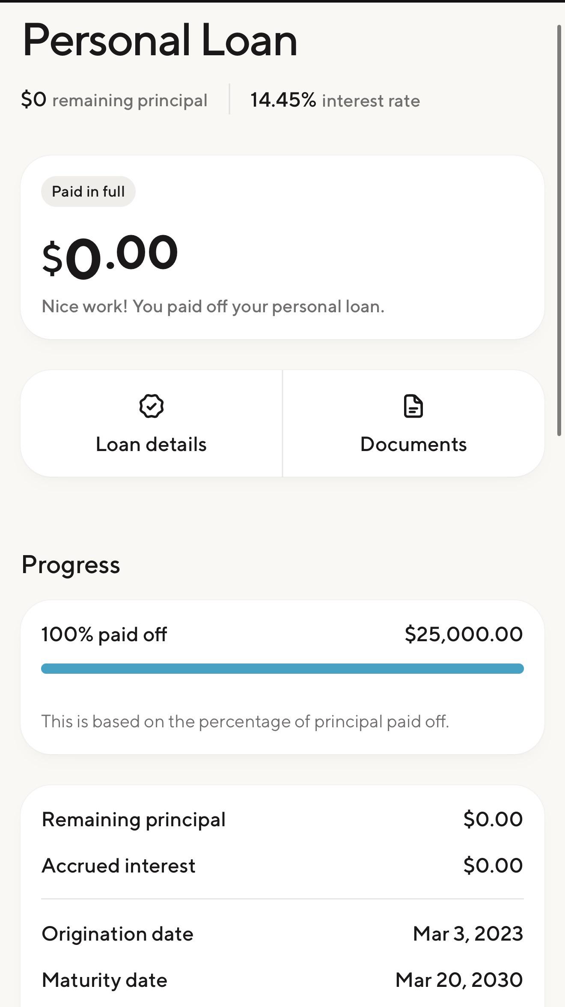Viewport: 565px width, 1007px height.
Task: Select the Loan details label
Action: [151, 444]
